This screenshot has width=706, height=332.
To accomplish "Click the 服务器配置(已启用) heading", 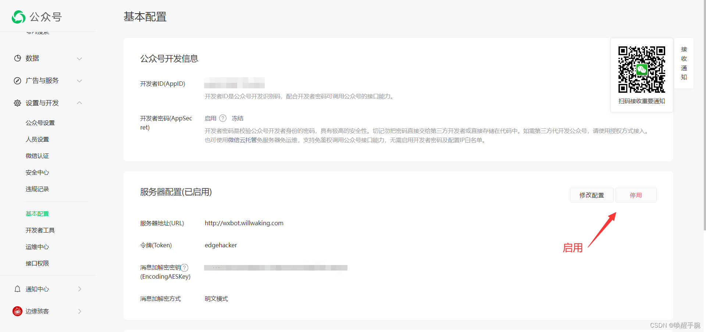I will [x=176, y=192].
